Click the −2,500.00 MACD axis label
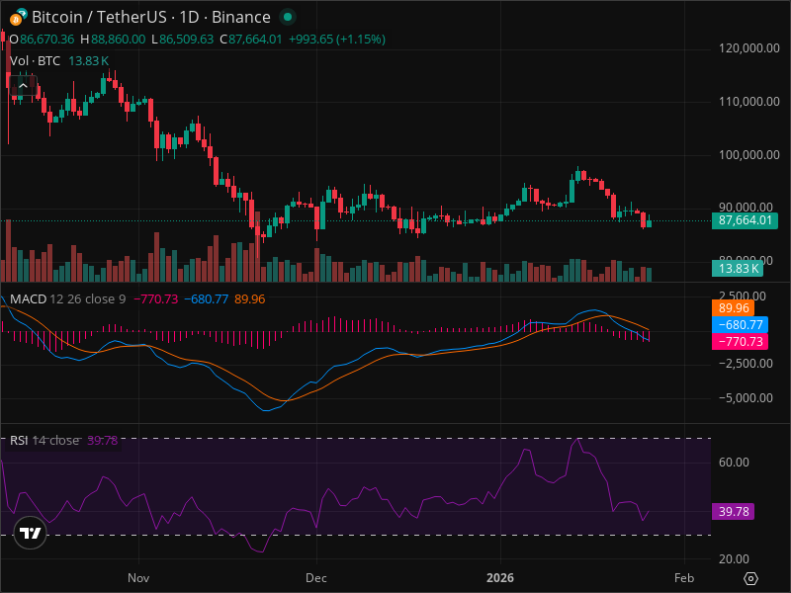 [x=746, y=364]
